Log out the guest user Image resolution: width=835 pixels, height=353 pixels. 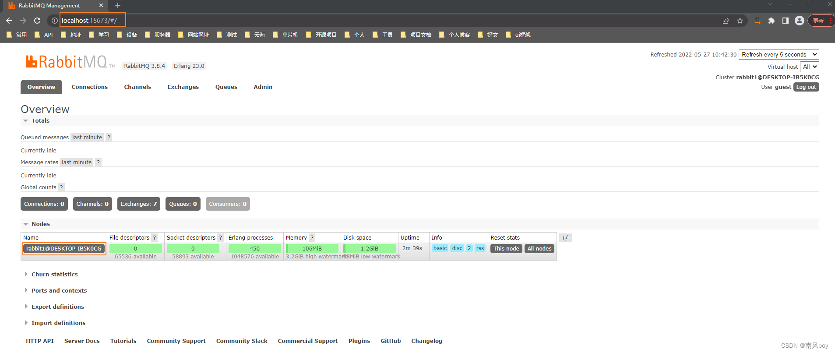(806, 87)
